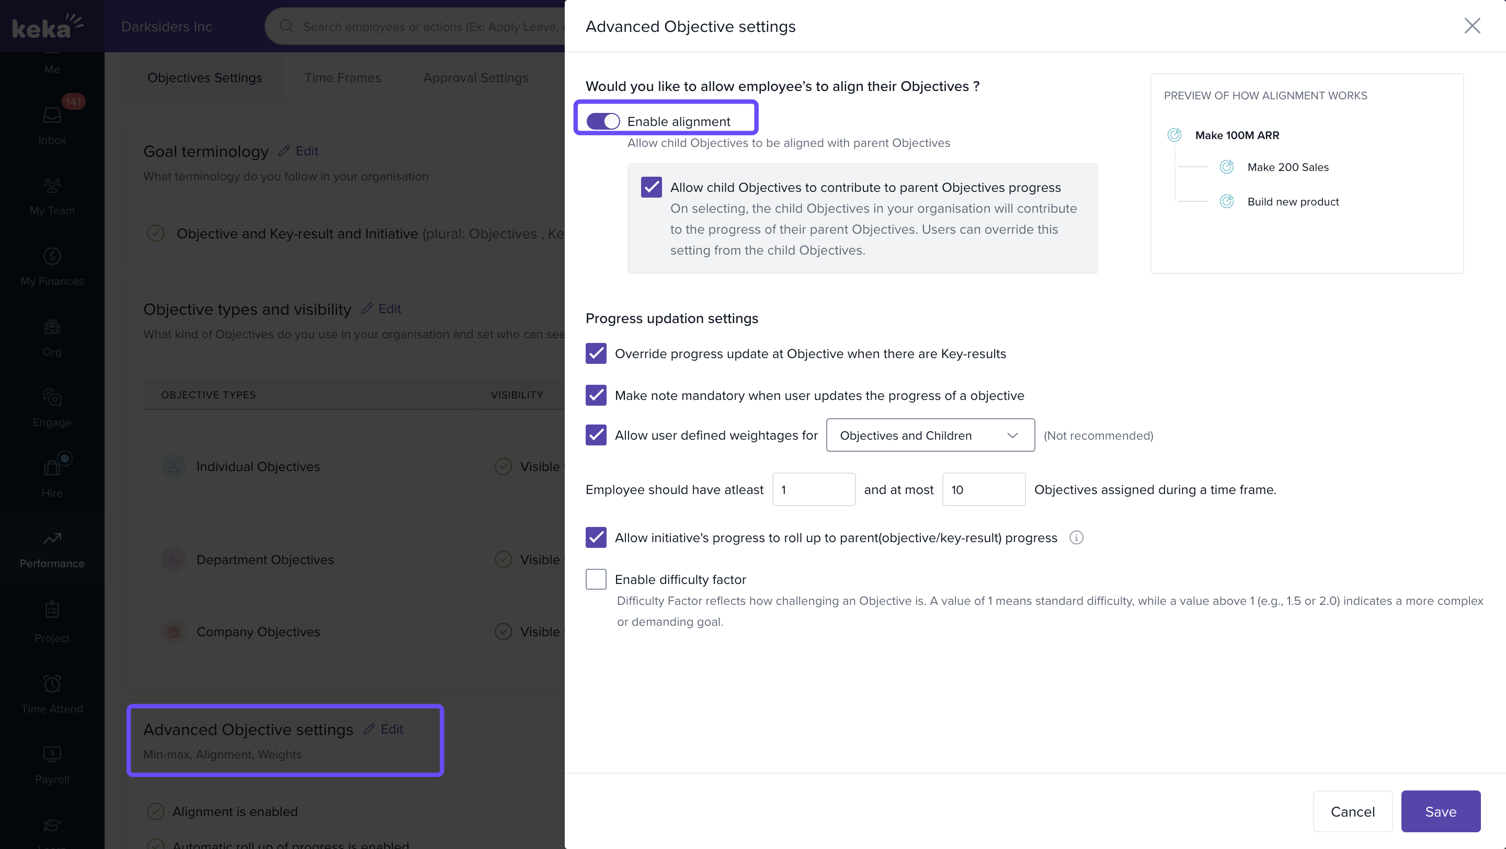
Task: Open Time Attend clock icon
Action: (52, 684)
